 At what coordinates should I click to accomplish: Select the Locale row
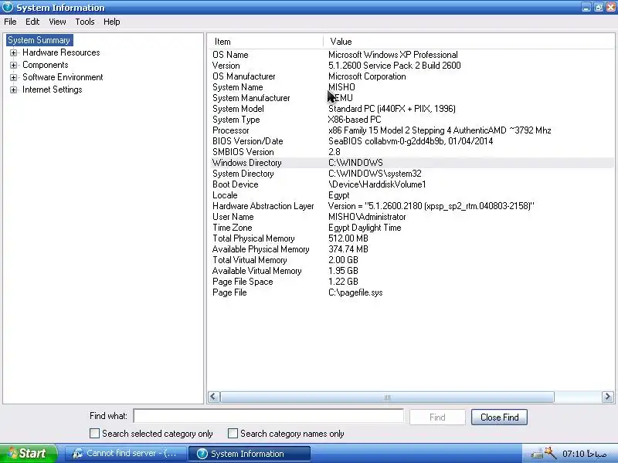[x=412, y=195]
